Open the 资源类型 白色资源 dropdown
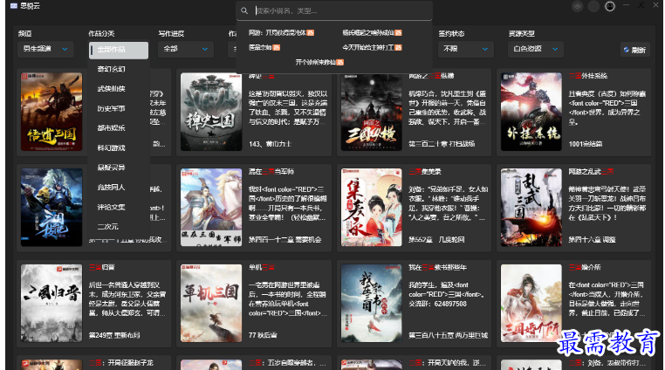The height and width of the screenshot is (370, 665). coord(536,49)
